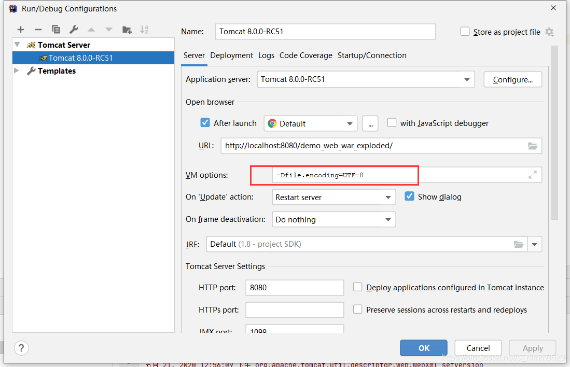Toggle Show dialog checkbox
The width and height of the screenshot is (570, 367).
coord(409,196)
